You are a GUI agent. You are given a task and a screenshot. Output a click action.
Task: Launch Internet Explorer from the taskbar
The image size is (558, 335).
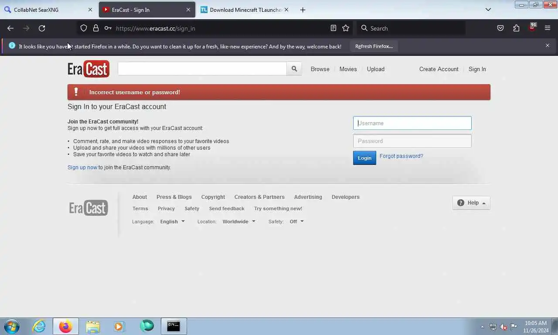(39, 326)
